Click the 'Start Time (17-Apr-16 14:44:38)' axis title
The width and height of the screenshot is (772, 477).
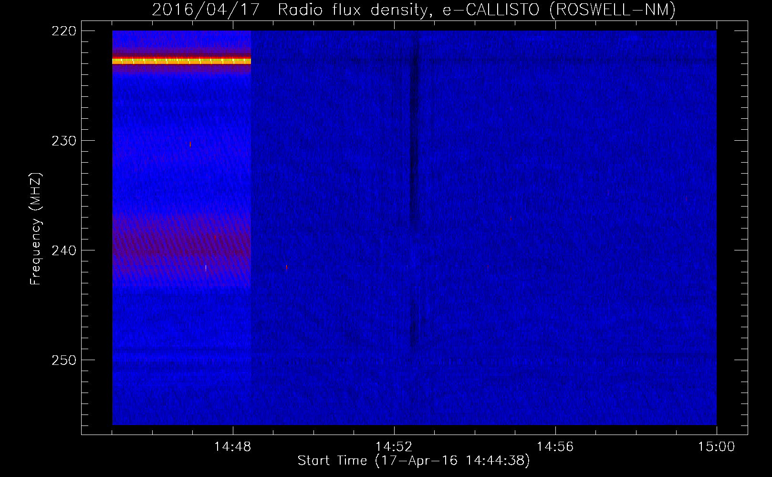(414, 461)
